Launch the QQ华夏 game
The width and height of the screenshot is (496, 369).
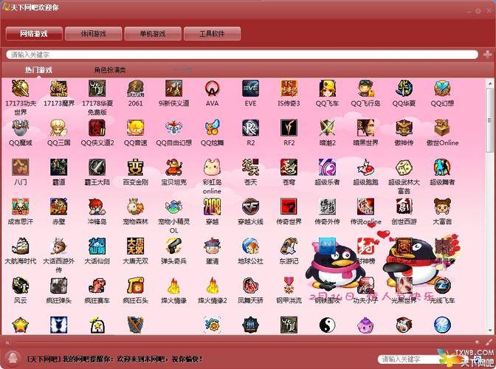[404, 89]
